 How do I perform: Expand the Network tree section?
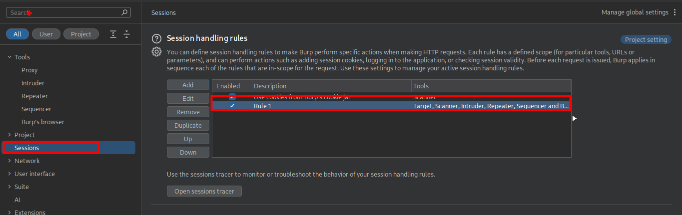(x=9, y=161)
